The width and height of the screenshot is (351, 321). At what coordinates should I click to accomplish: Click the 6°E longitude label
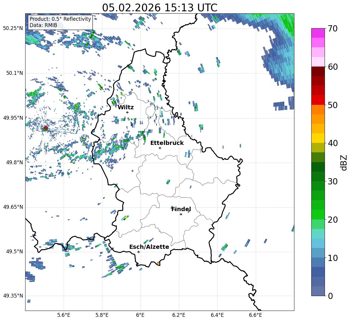tap(140, 315)
